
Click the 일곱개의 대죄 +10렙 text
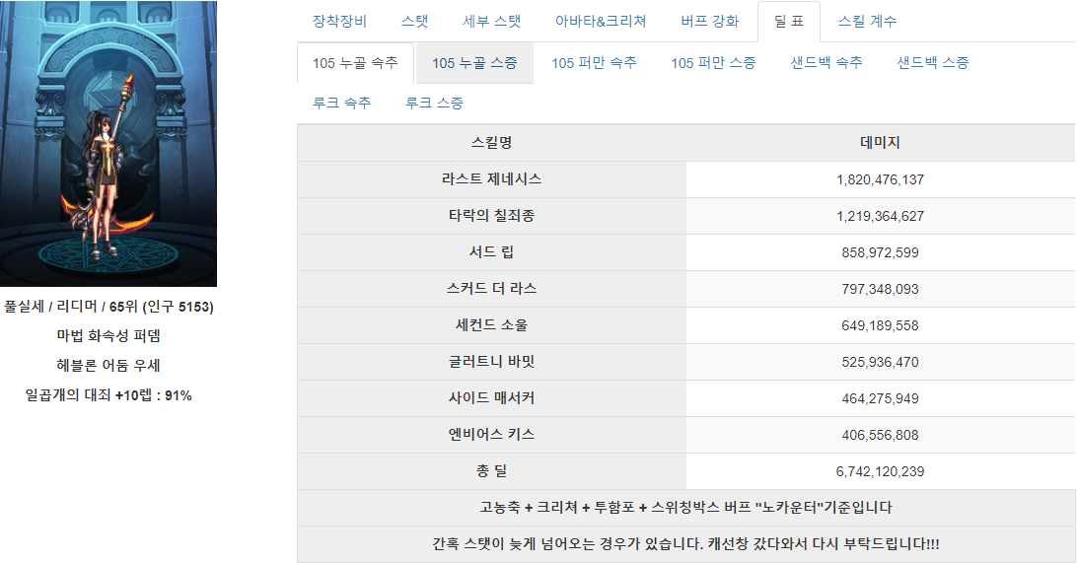pyautogui.click(x=108, y=395)
